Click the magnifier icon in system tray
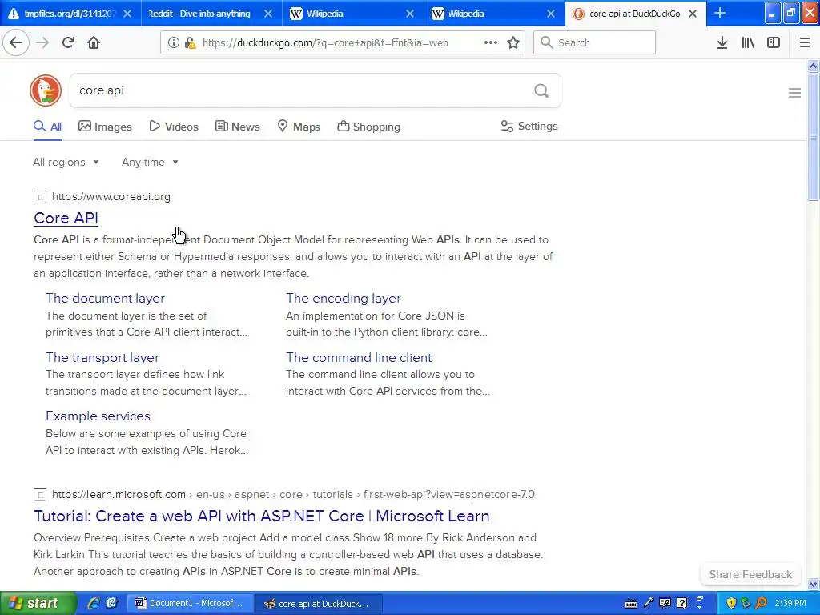The height and width of the screenshot is (615, 820). tap(761, 603)
